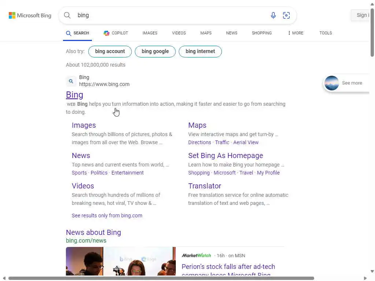Select the 'bing account' suggestion
This screenshot has width=375, height=281.
(110, 51)
